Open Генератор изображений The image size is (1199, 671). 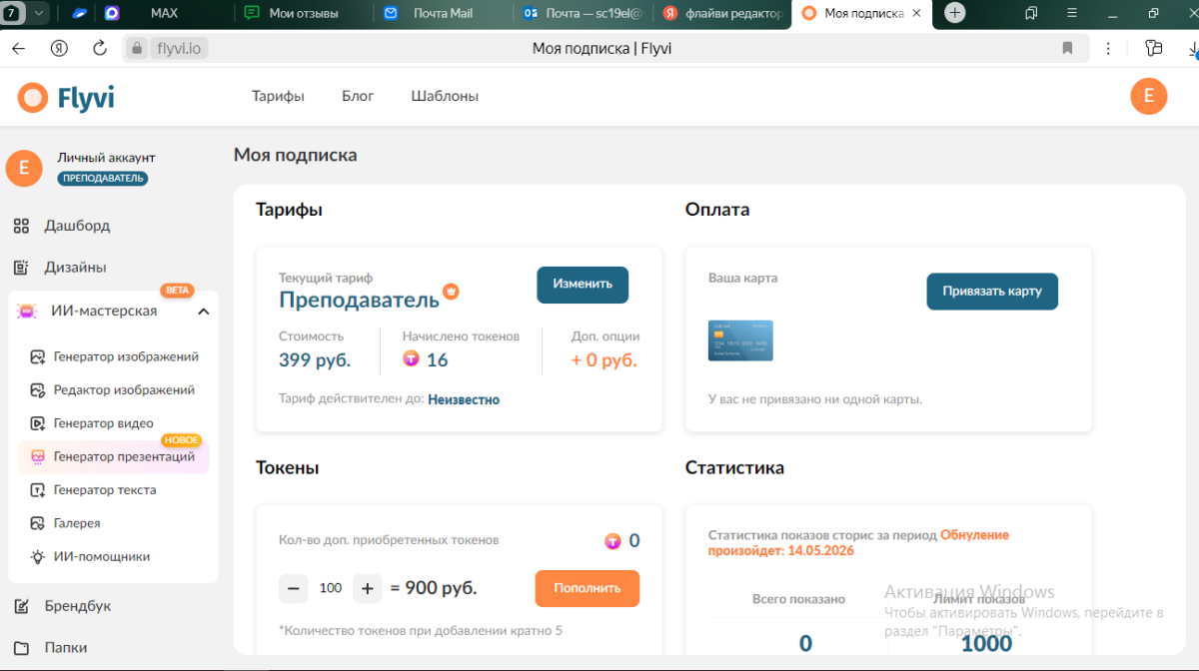tap(126, 356)
